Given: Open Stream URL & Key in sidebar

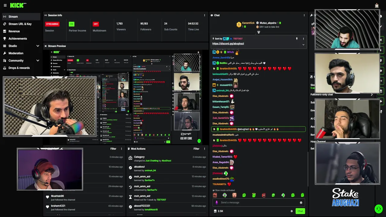Looking at the screenshot, I should [21, 24].
